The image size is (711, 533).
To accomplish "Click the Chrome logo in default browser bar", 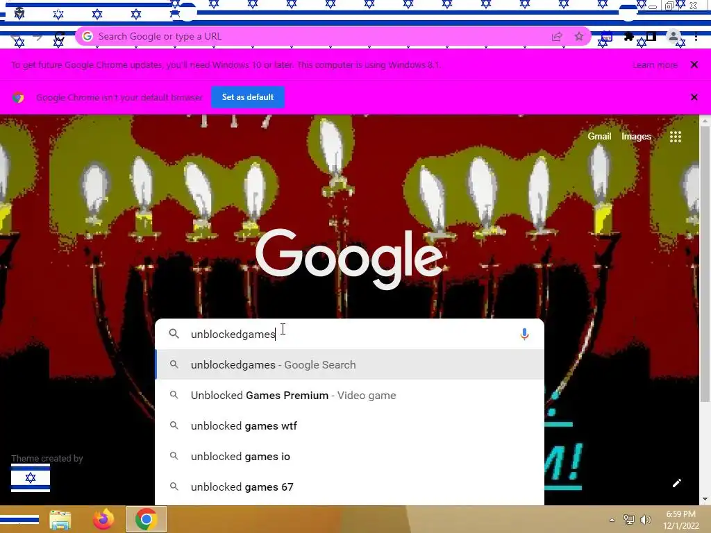I will pyautogui.click(x=18, y=97).
